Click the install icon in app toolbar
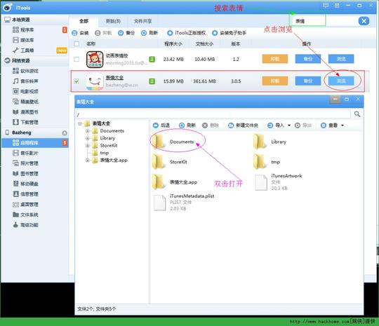The width and height of the screenshot is (379, 326). tap(74, 33)
